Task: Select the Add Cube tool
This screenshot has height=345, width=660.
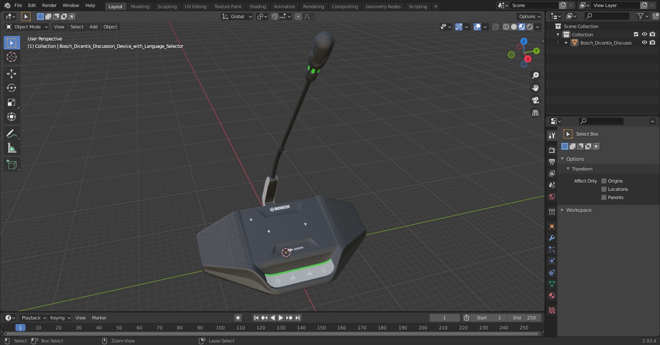Action: [12, 165]
